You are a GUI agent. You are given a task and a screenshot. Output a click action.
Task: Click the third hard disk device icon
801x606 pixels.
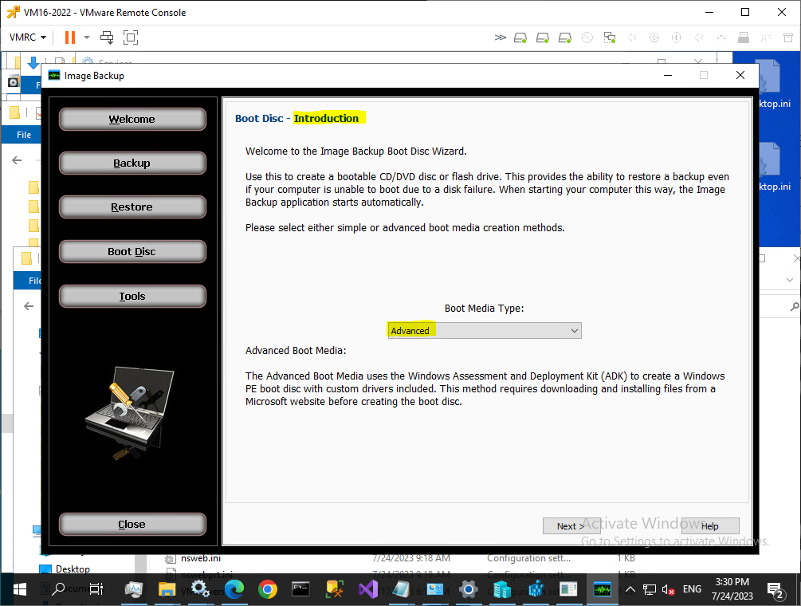click(x=565, y=37)
